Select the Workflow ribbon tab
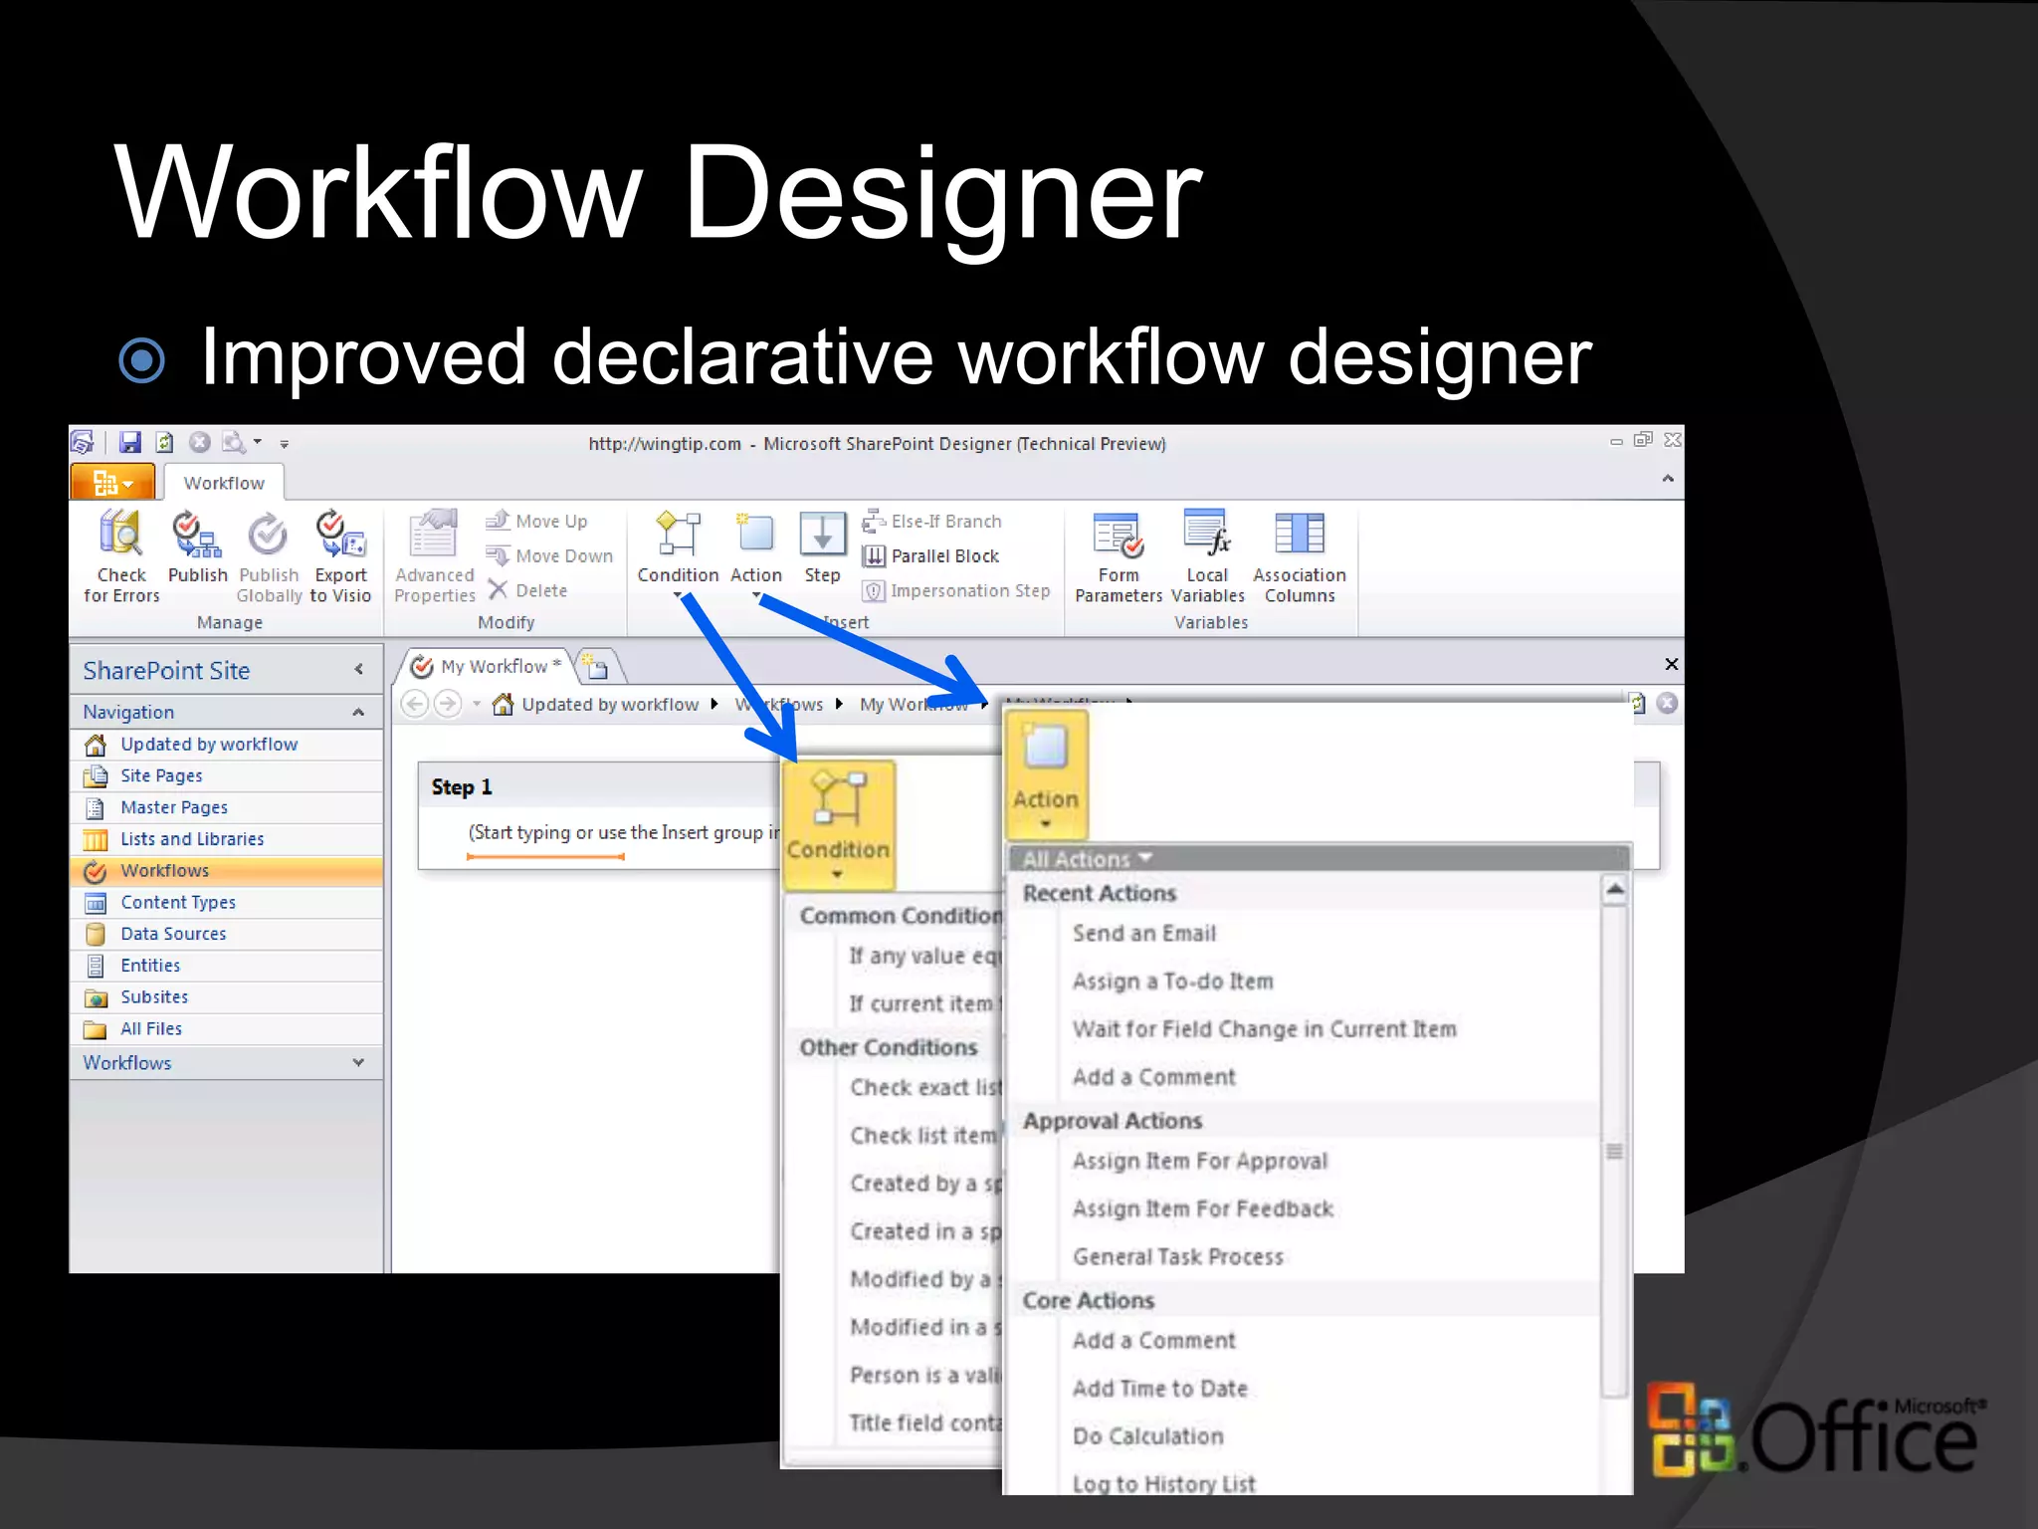Viewport: 2038px width, 1529px height. click(x=224, y=483)
